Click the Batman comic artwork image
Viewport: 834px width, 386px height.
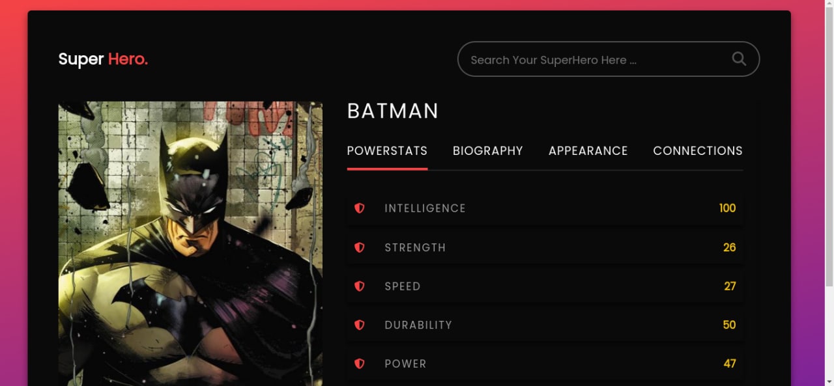(x=190, y=243)
